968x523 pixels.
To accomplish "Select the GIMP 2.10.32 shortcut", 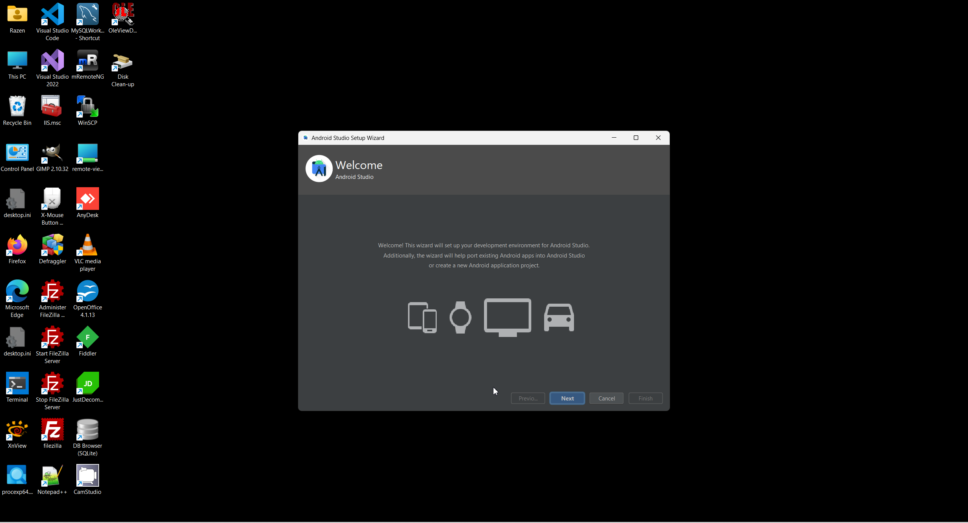I will (x=52, y=153).
